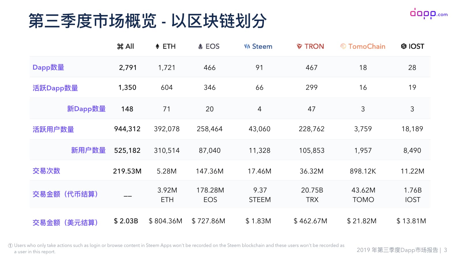Click the ETH Dapp count 1,721
461x259 pixels.
click(x=167, y=68)
